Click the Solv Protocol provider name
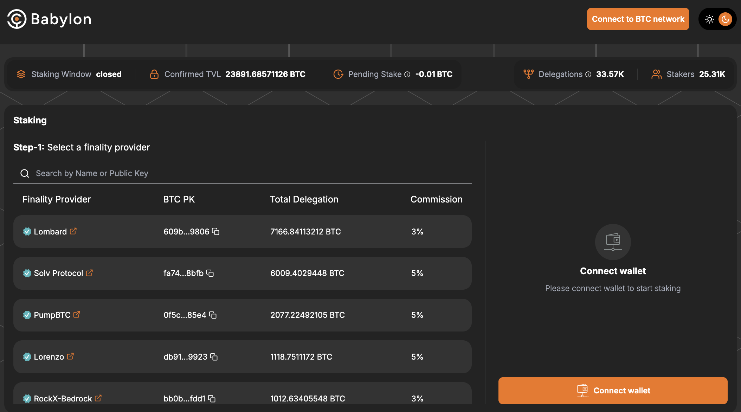 pyautogui.click(x=58, y=273)
